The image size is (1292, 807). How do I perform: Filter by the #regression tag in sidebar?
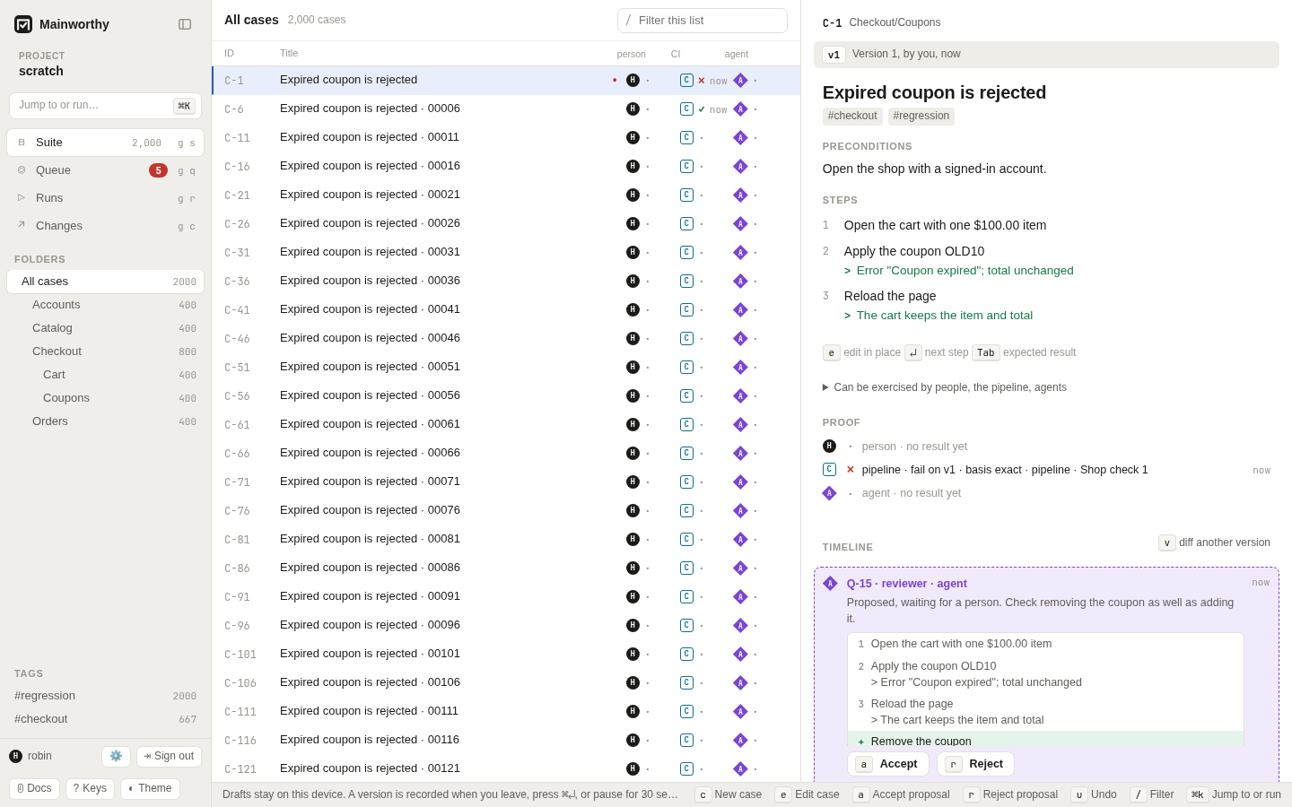(x=106, y=696)
